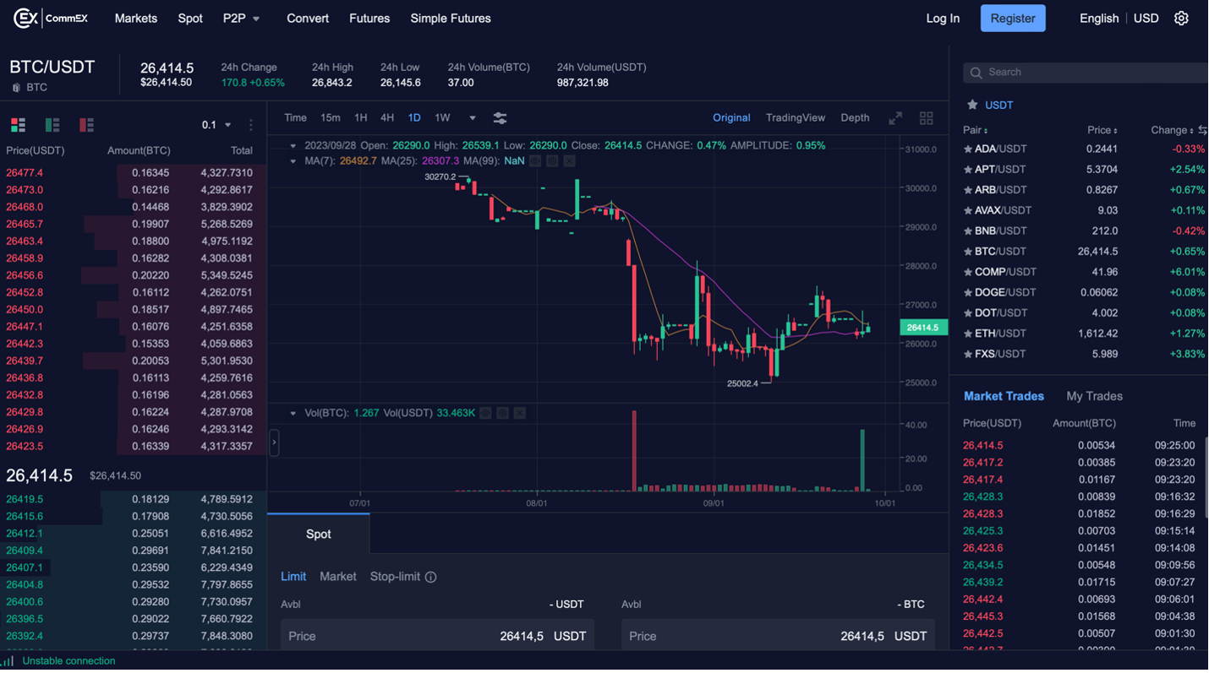
Task: Select the FXS/USDT pair row
Action: coord(1085,355)
